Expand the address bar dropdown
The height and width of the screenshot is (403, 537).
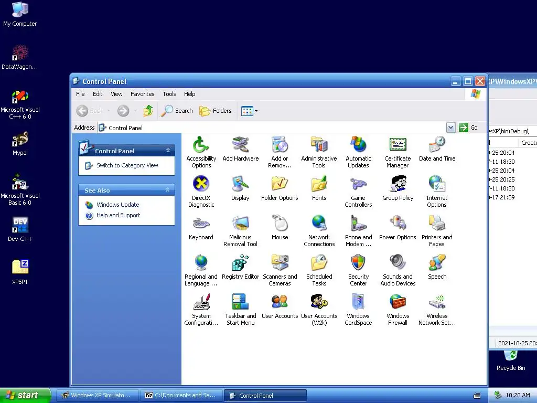point(450,128)
